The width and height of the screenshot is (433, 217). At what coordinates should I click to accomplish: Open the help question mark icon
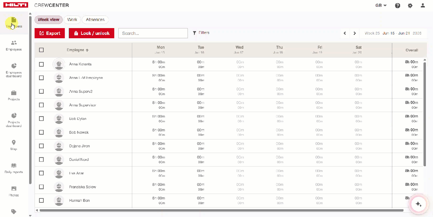point(397,5)
